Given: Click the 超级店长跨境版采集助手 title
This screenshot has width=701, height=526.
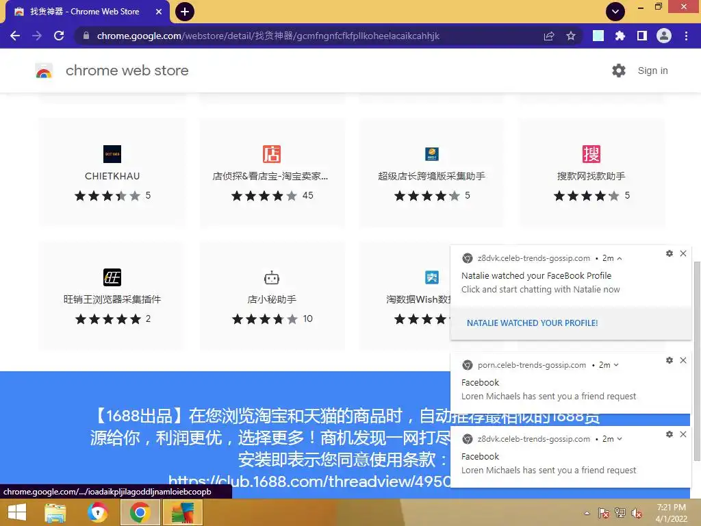Looking at the screenshot, I should [431, 176].
